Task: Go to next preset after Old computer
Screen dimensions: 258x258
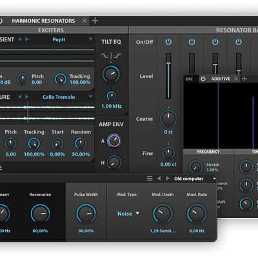Action: [x=167, y=179]
